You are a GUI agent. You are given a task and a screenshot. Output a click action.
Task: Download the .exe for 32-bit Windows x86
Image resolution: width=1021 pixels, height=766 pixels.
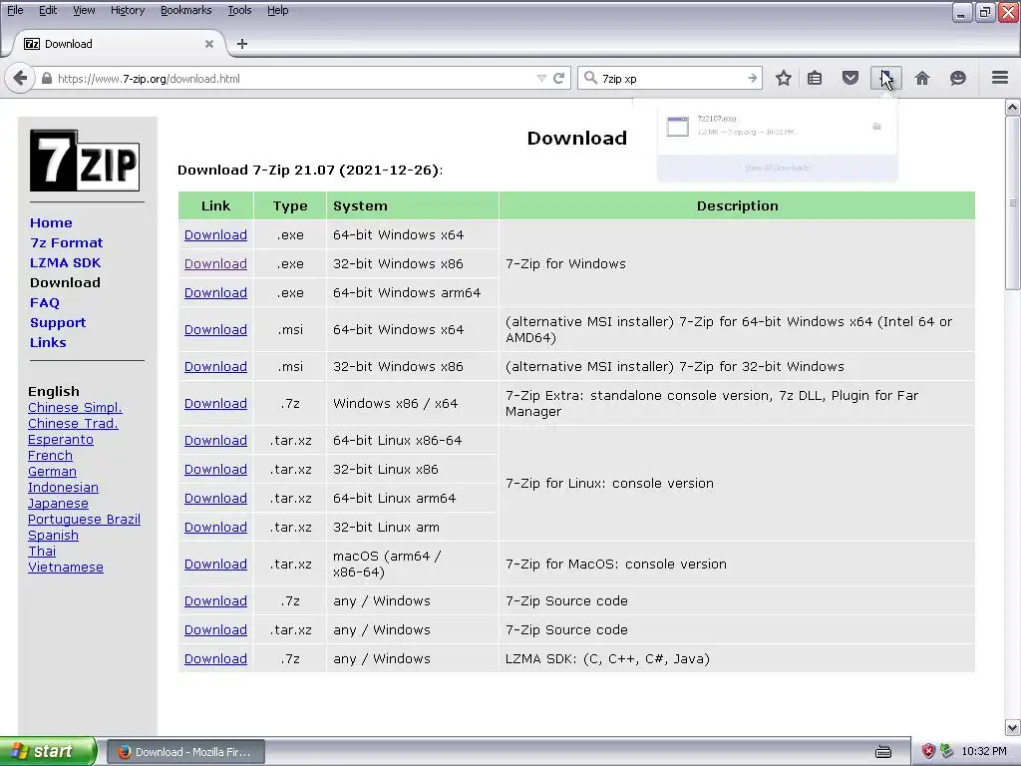pyautogui.click(x=215, y=263)
